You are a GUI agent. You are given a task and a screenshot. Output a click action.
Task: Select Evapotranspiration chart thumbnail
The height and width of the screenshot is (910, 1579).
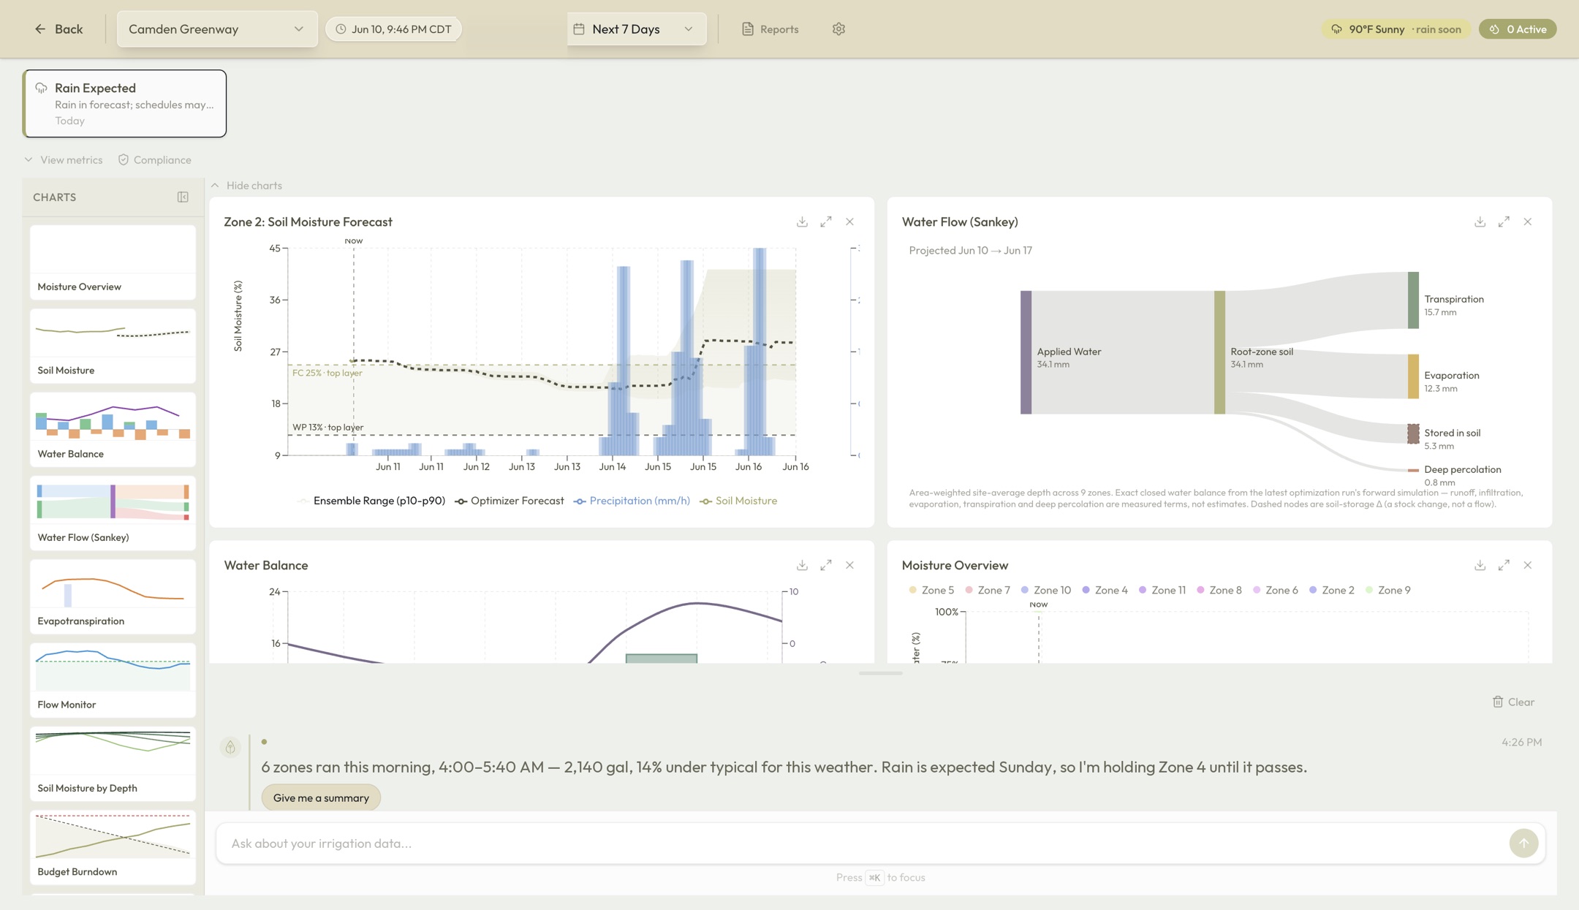tap(113, 596)
